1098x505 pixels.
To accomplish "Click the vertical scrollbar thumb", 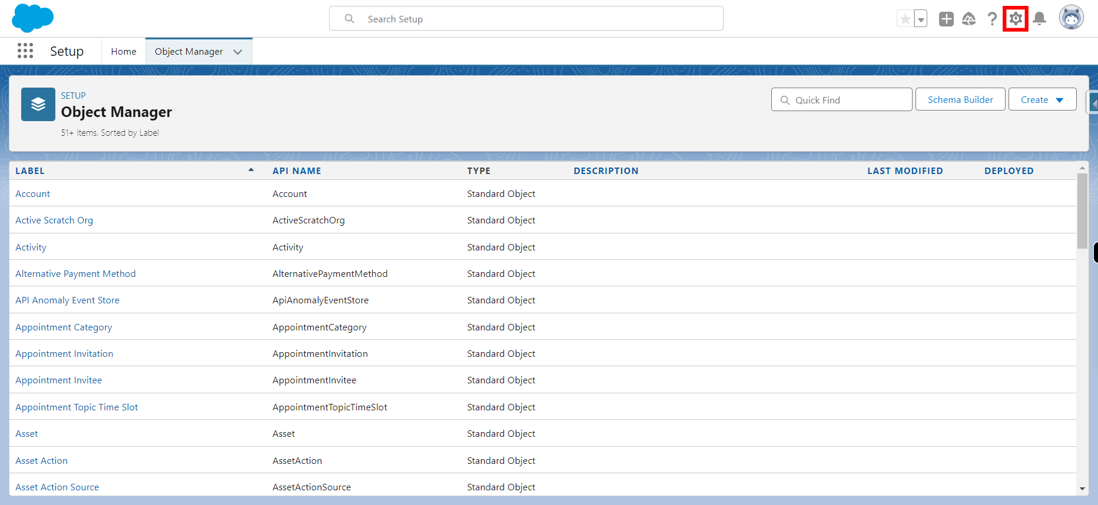I will click(x=1082, y=210).
